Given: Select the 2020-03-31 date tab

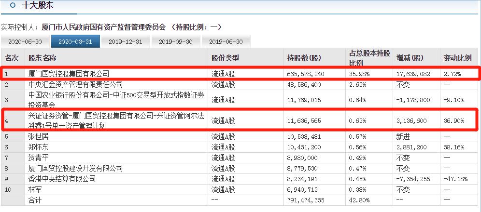Looking at the screenshot, I should click(75, 41).
